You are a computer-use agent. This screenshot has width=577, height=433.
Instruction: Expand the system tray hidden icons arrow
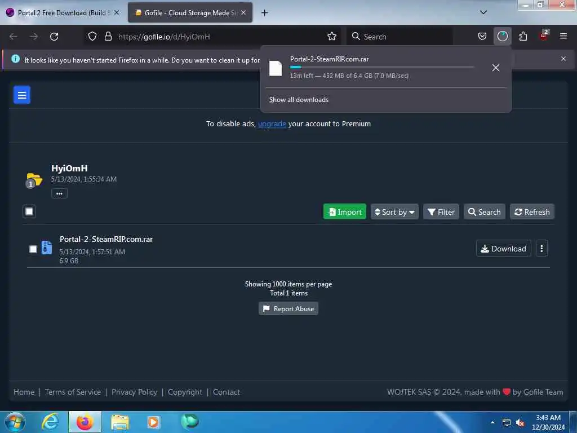pyautogui.click(x=492, y=422)
